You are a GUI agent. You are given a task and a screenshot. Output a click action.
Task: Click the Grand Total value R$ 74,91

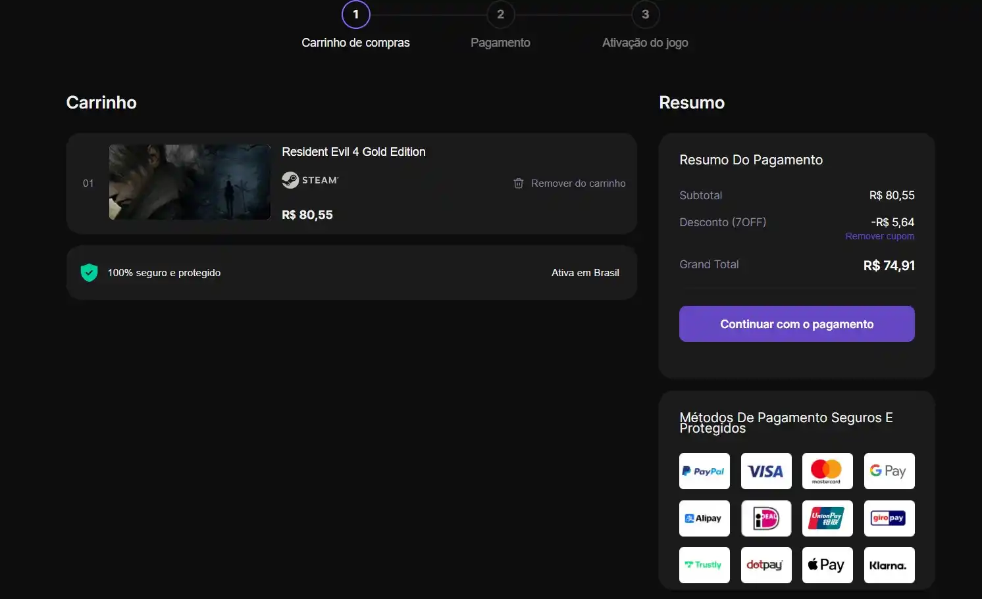tap(889, 266)
